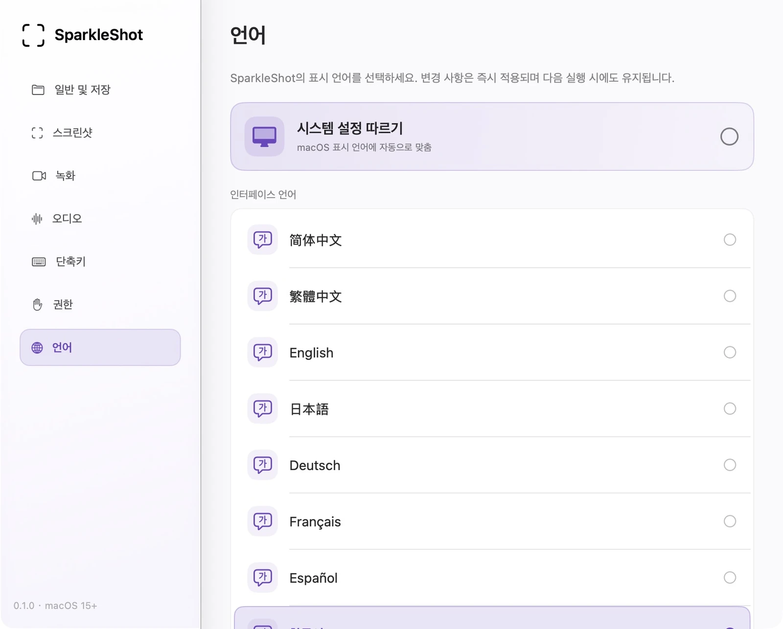This screenshot has width=783, height=629.
Task: Open the 일반 및 저장 settings section
Action: click(100, 90)
